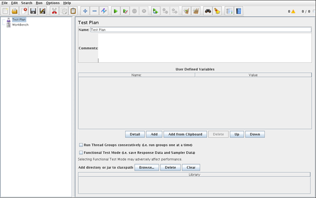Click the Help question mark icon
The image size is (316, 198).
[239, 11]
